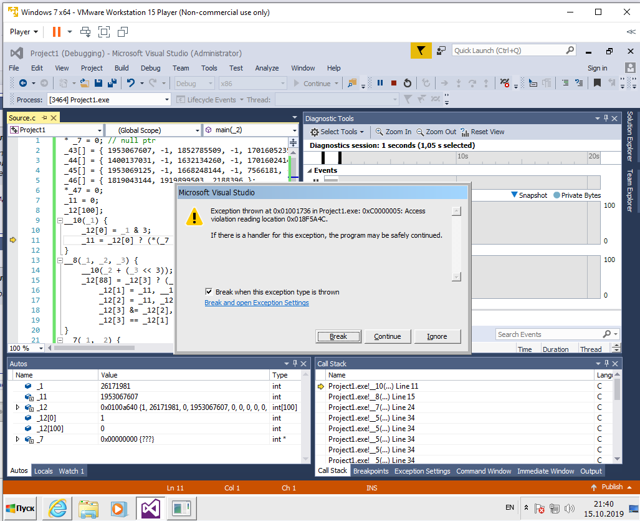The image size is (640, 521).
Task: Click the Restart debugging icon
Action: tap(408, 83)
